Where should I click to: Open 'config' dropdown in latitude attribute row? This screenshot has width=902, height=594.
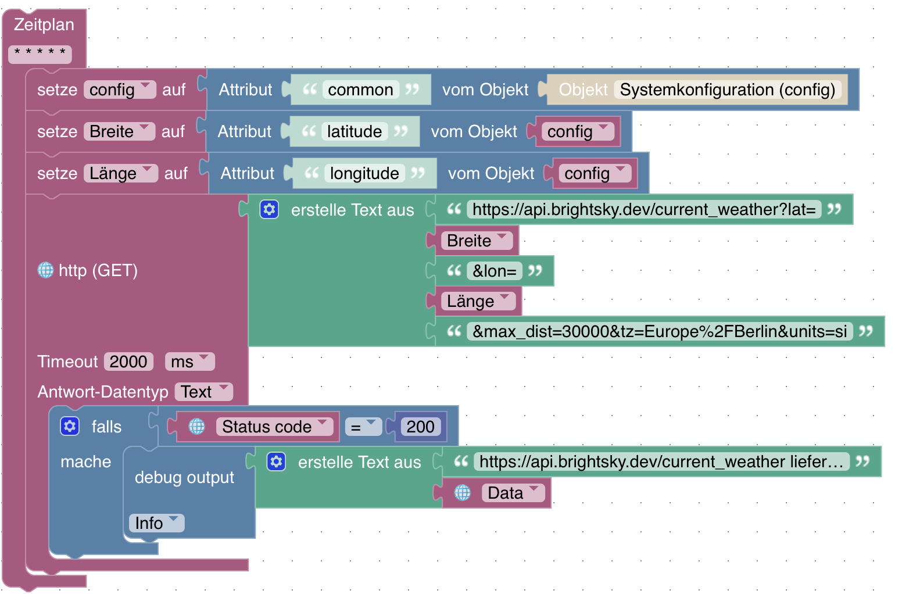[x=578, y=131]
